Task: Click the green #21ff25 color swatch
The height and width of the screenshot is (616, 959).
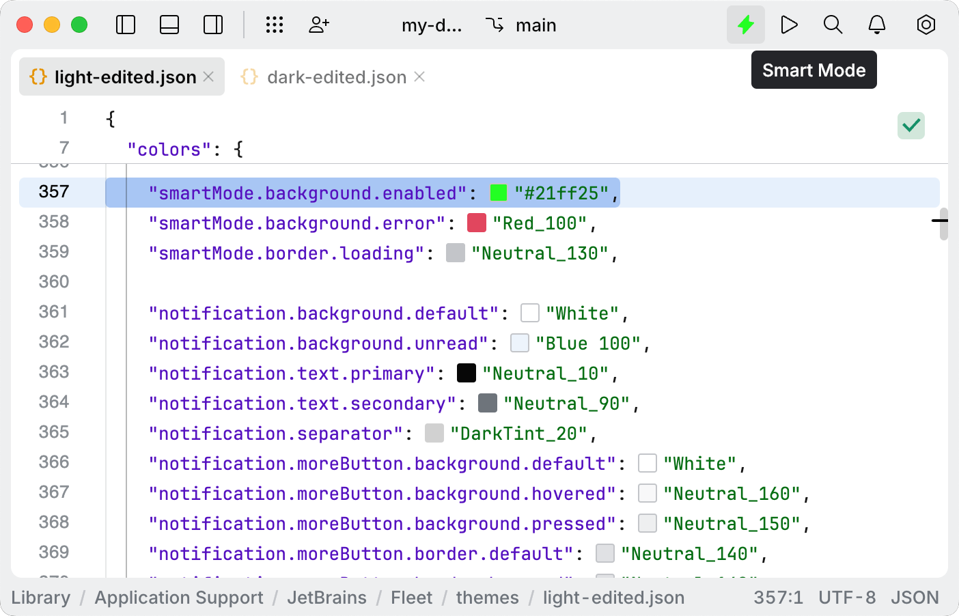Action: coord(499,193)
